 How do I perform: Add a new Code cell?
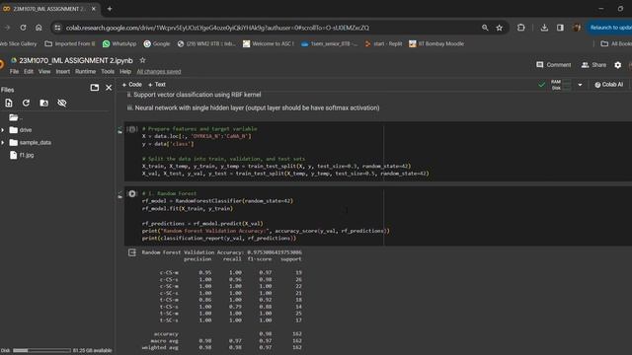click(x=131, y=85)
